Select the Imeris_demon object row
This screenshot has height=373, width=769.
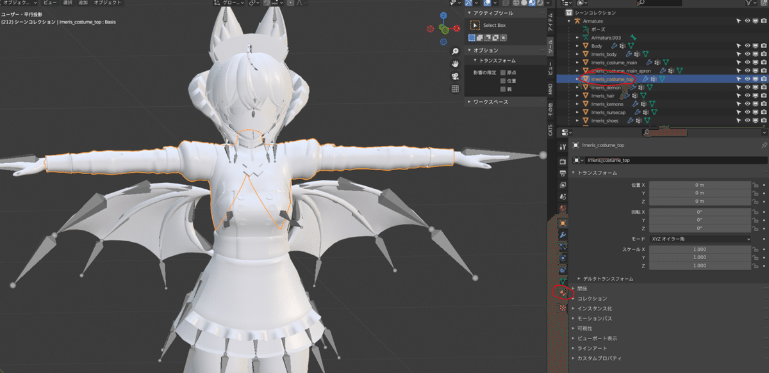pyautogui.click(x=662, y=87)
